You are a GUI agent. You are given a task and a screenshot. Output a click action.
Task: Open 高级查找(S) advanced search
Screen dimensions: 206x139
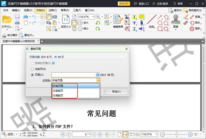coord(193,10)
